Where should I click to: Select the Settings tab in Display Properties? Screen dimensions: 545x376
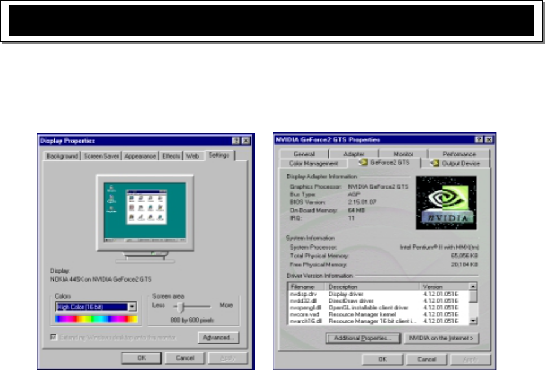219,155
